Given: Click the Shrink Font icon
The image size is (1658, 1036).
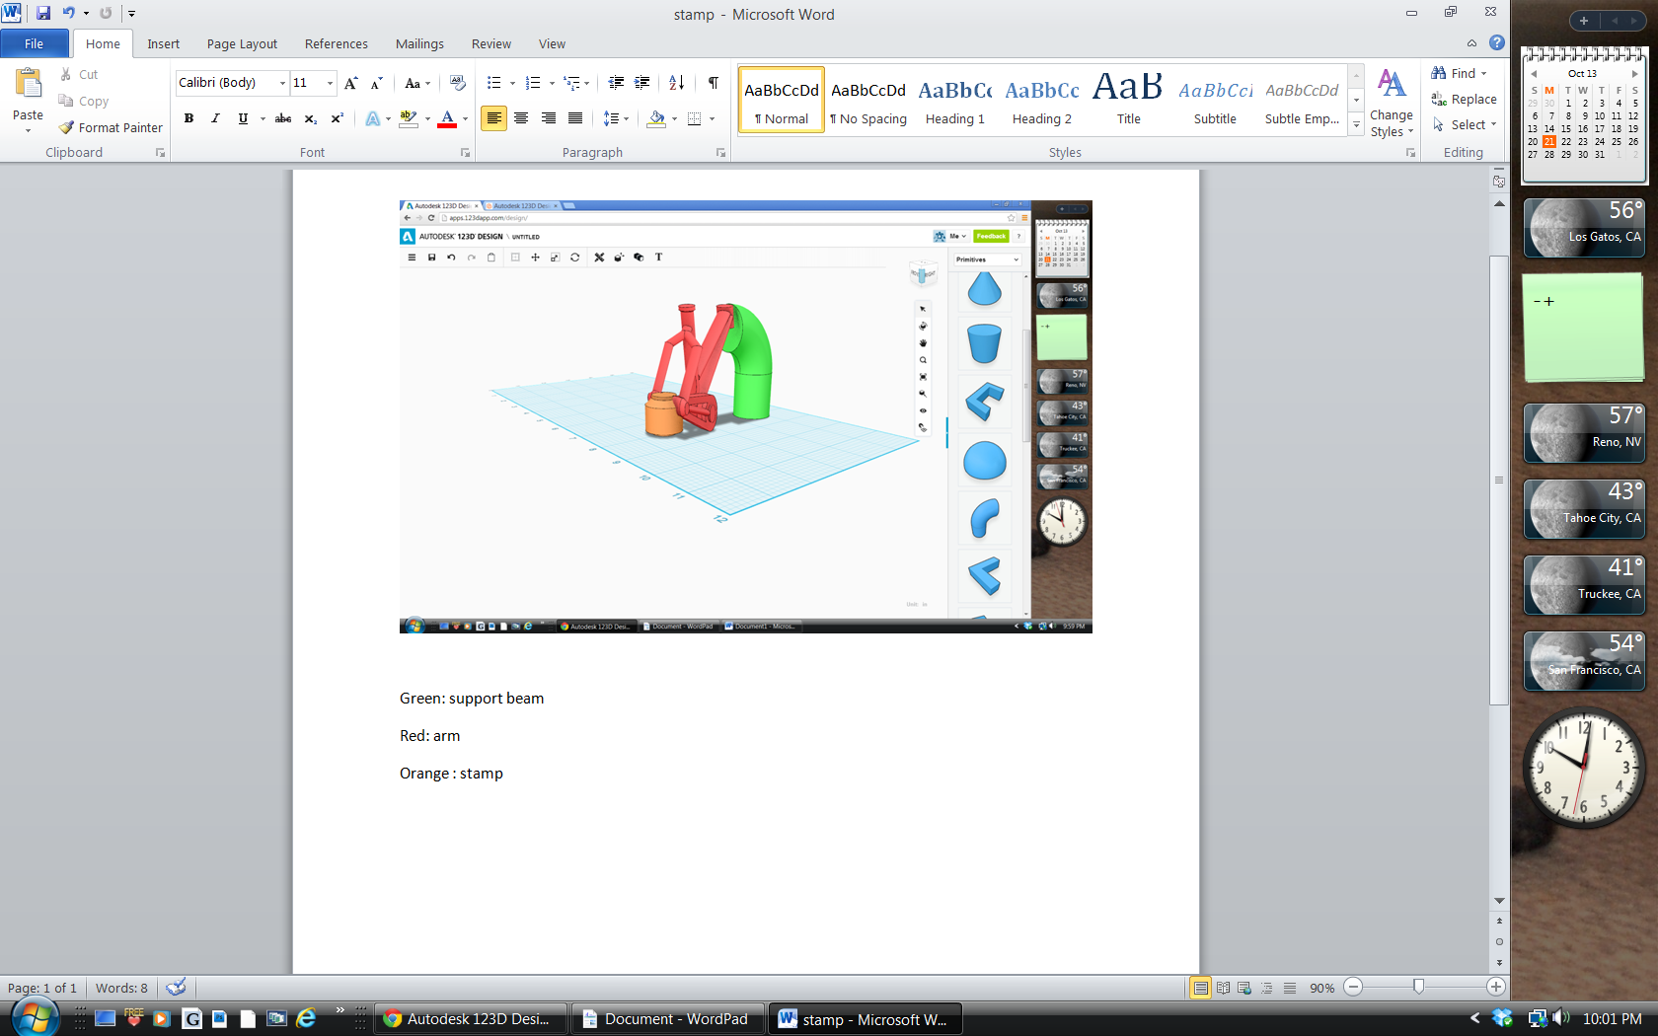Looking at the screenshot, I should [376, 83].
